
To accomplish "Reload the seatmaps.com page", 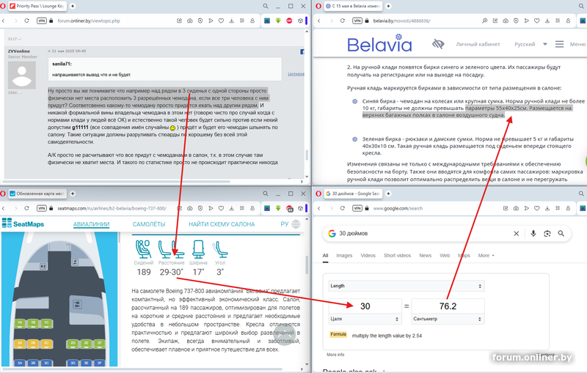I will 26,208.
